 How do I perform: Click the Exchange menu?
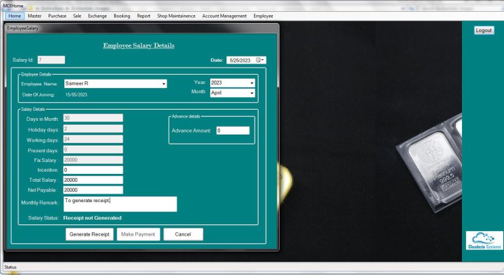(x=97, y=16)
